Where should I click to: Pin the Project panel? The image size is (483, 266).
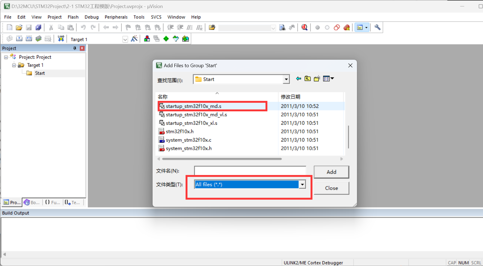click(x=75, y=48)
